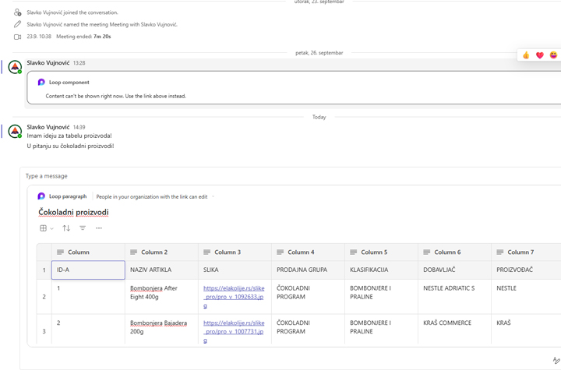
Task: React with the red heart emoji
Action: pyautogui.click(x=540, y=55)
